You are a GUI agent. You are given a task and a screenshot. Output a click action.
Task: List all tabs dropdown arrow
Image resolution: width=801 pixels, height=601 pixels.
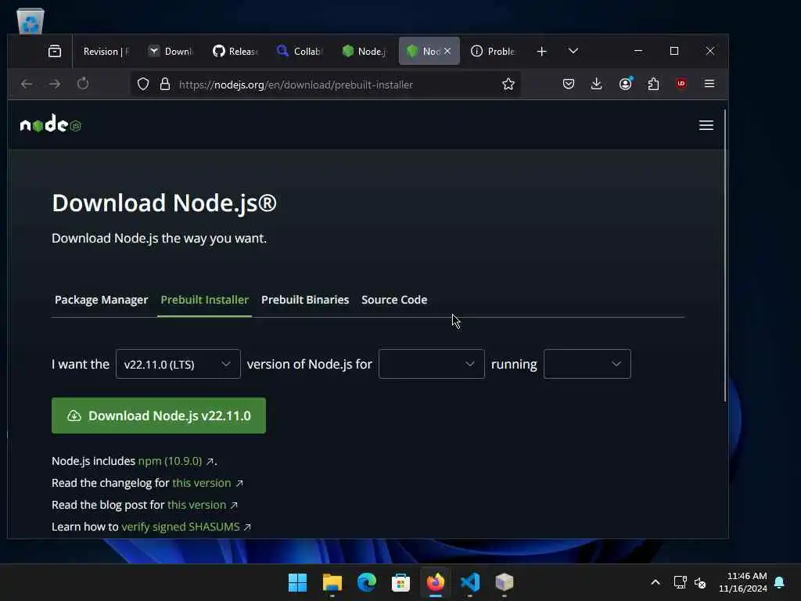pyautogui.click(x=573, y=51)
